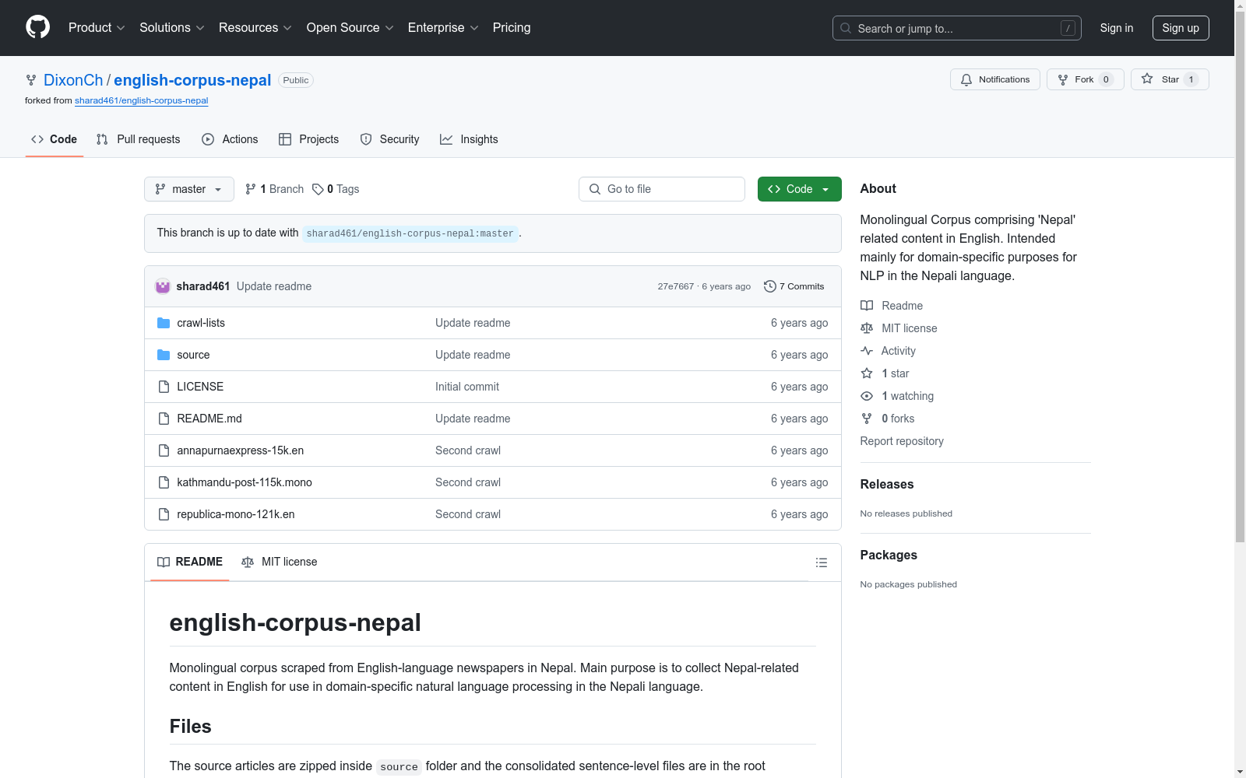Click Report repository link
This screenshot has height=778, width=1246.
click(x=902, y=441)
